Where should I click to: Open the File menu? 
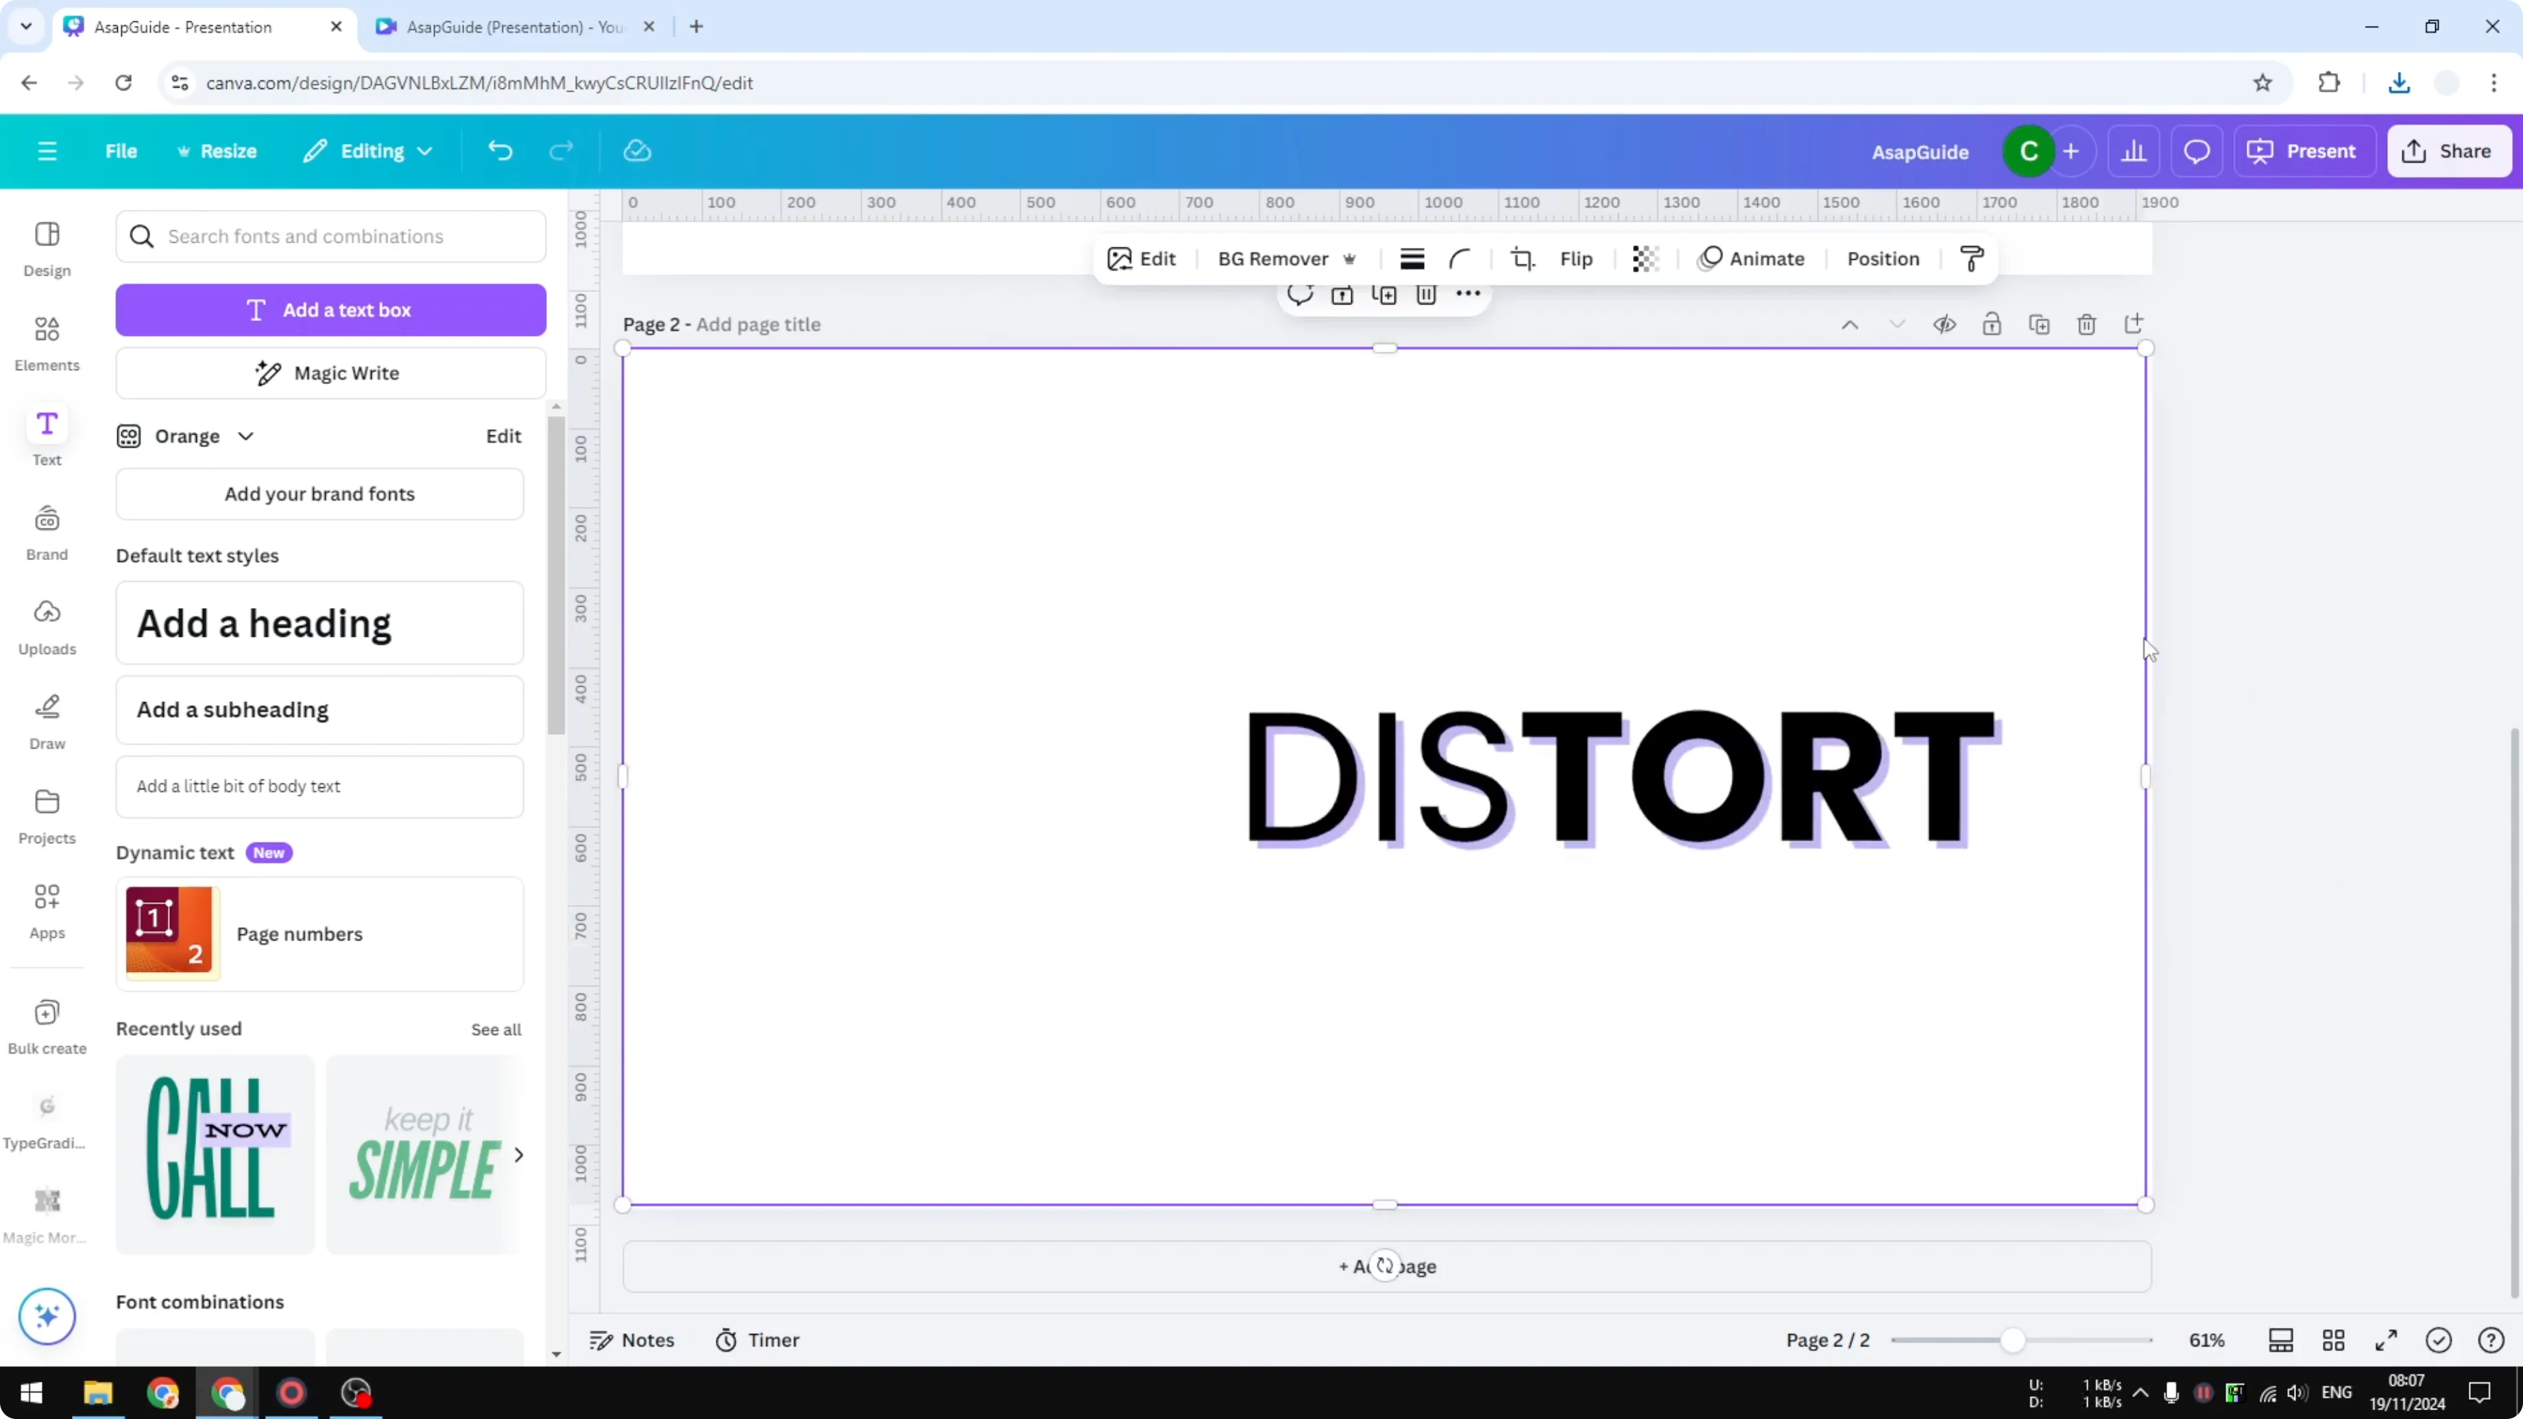(x=121, y=151)
